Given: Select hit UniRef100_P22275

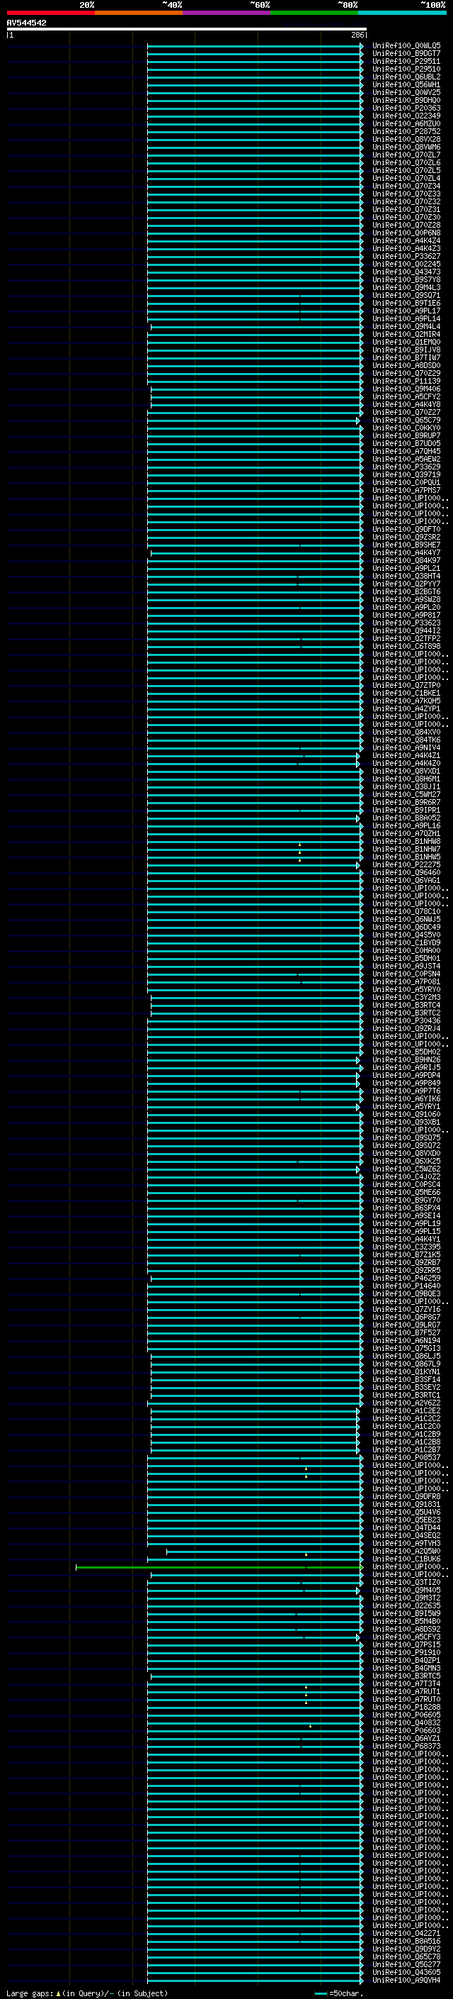Looking at the screenshot, I should coord(406,865).
